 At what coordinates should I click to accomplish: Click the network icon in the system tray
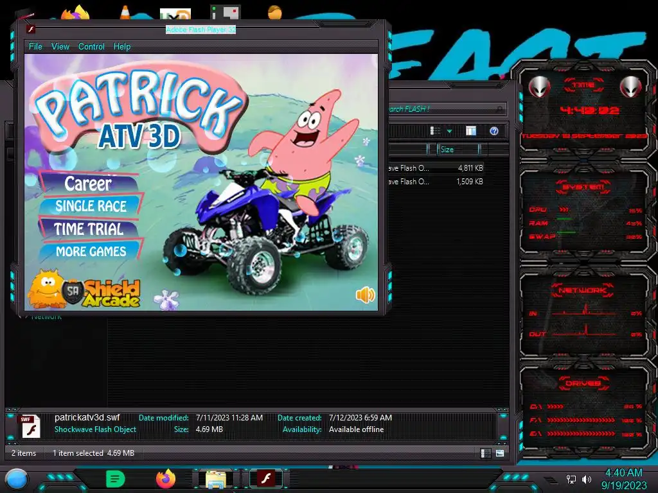click(571, 479)
